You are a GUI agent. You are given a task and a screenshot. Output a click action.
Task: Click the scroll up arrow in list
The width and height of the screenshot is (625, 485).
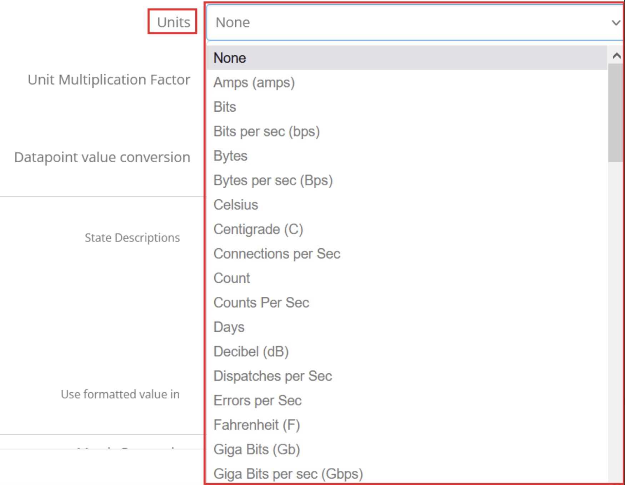tap(616, 56)
